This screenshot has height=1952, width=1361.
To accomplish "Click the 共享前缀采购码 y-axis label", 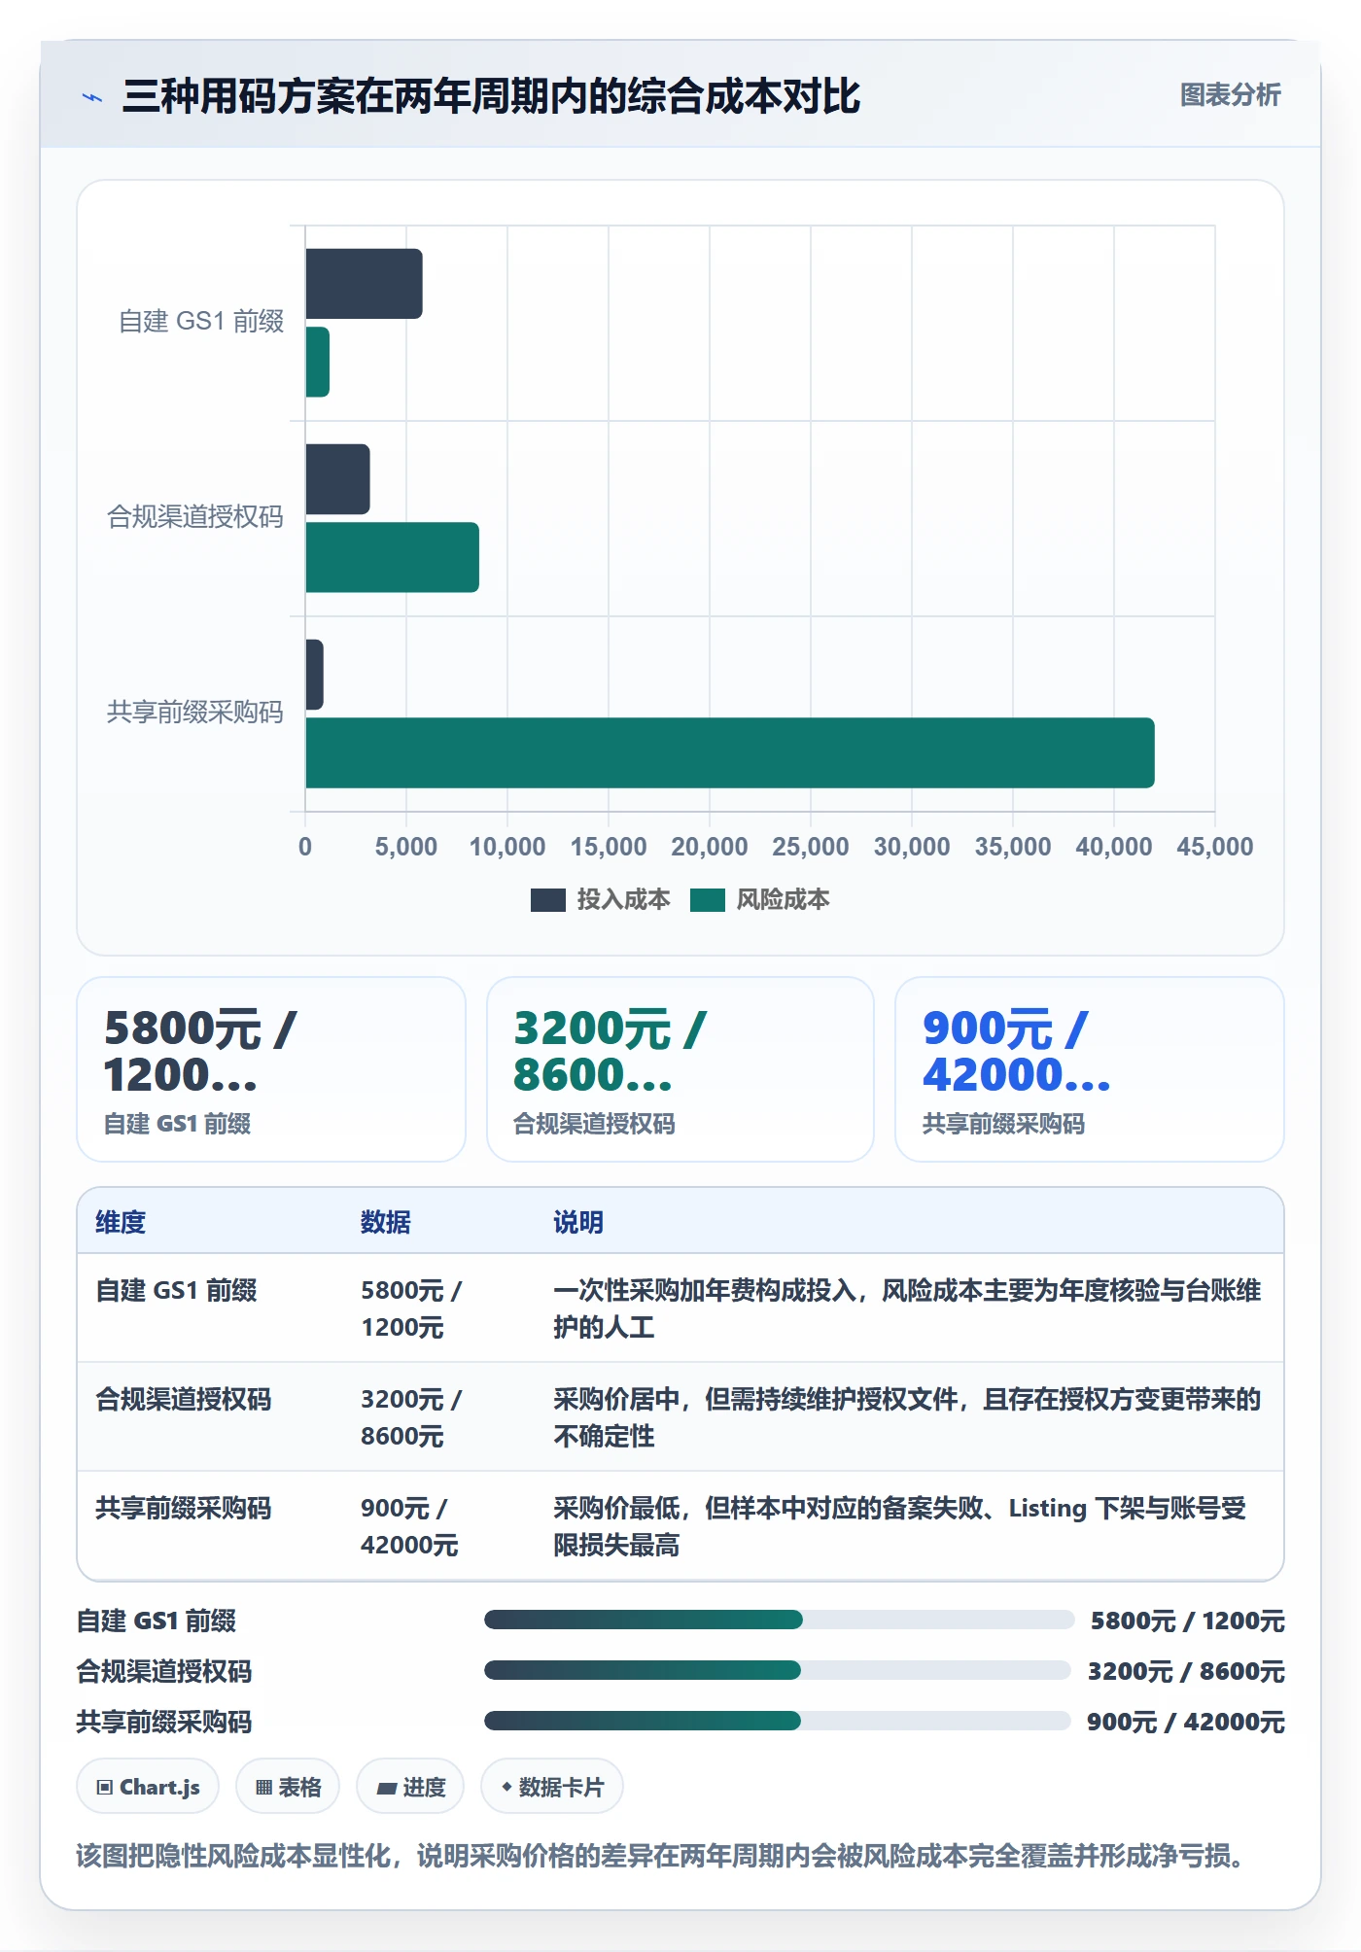I will click(195, 713).
